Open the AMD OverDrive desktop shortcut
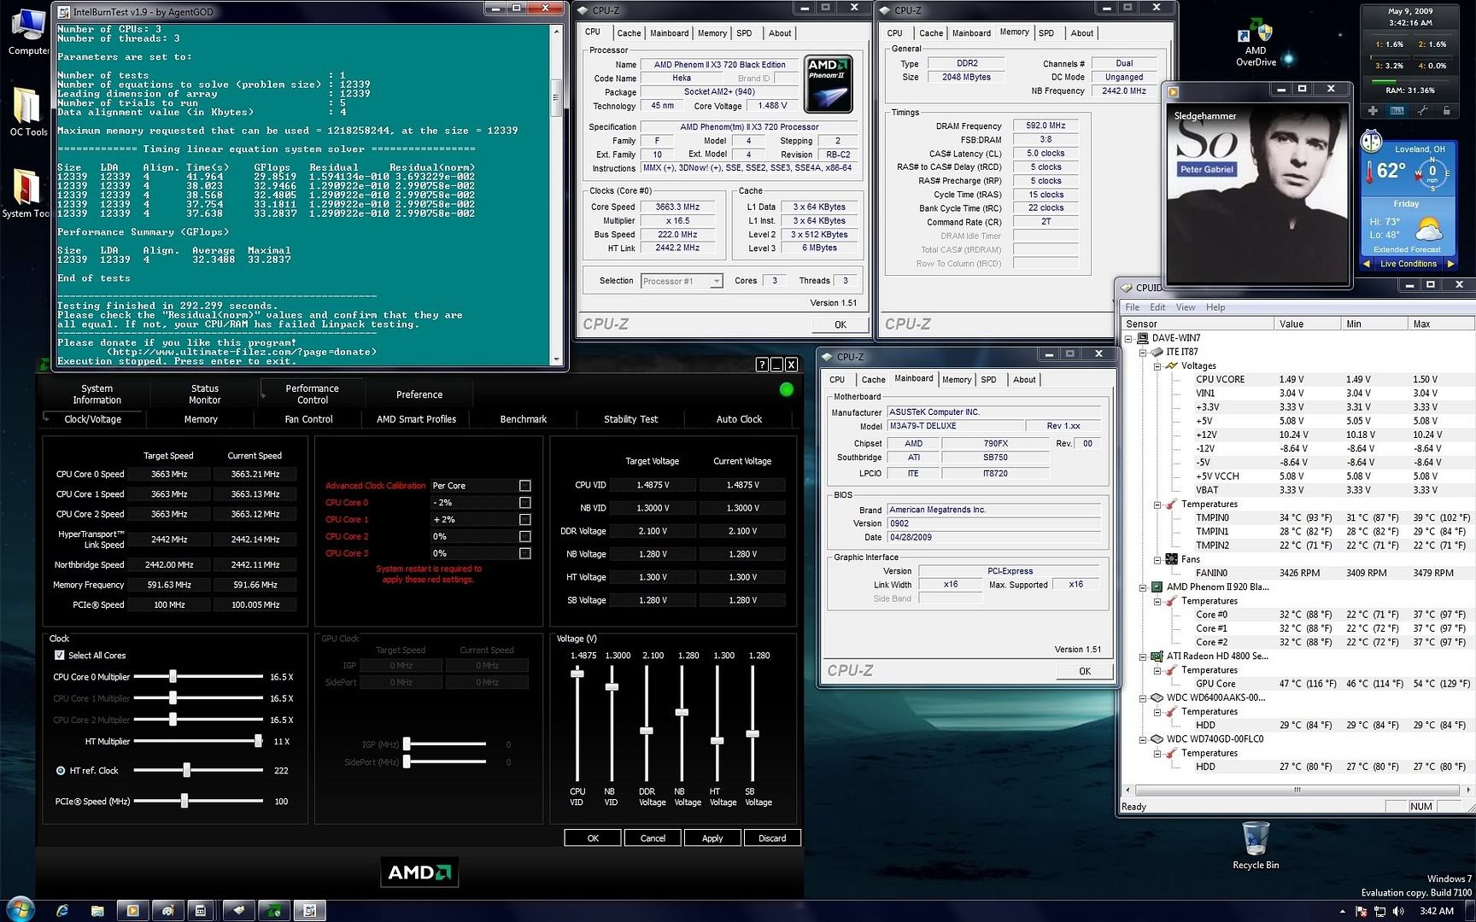 coord(1255,43)
